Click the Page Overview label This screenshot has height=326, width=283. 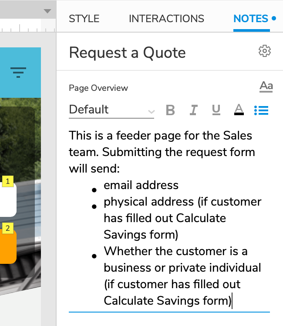(x=98, y=88)
